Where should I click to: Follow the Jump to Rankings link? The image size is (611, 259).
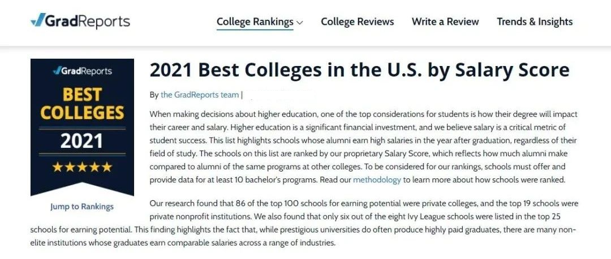tap(82, 207)
